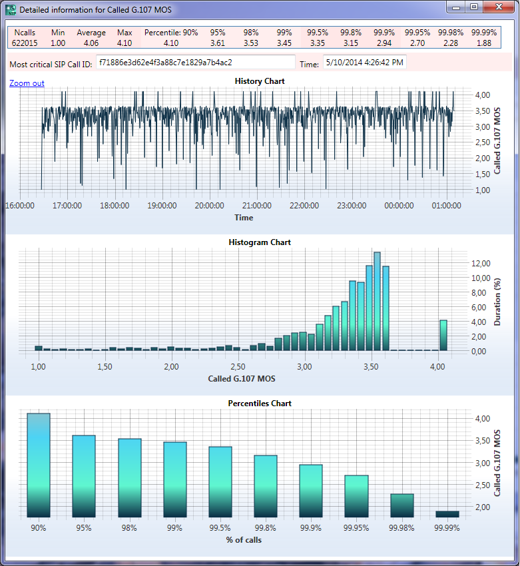Click the Percentile: 90% value 4.10
This screenshot has height=566, width=520.
click(x=171, y=43)
